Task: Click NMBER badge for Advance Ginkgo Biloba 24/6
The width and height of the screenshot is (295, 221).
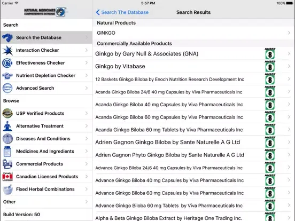Action: pos(270,167)
